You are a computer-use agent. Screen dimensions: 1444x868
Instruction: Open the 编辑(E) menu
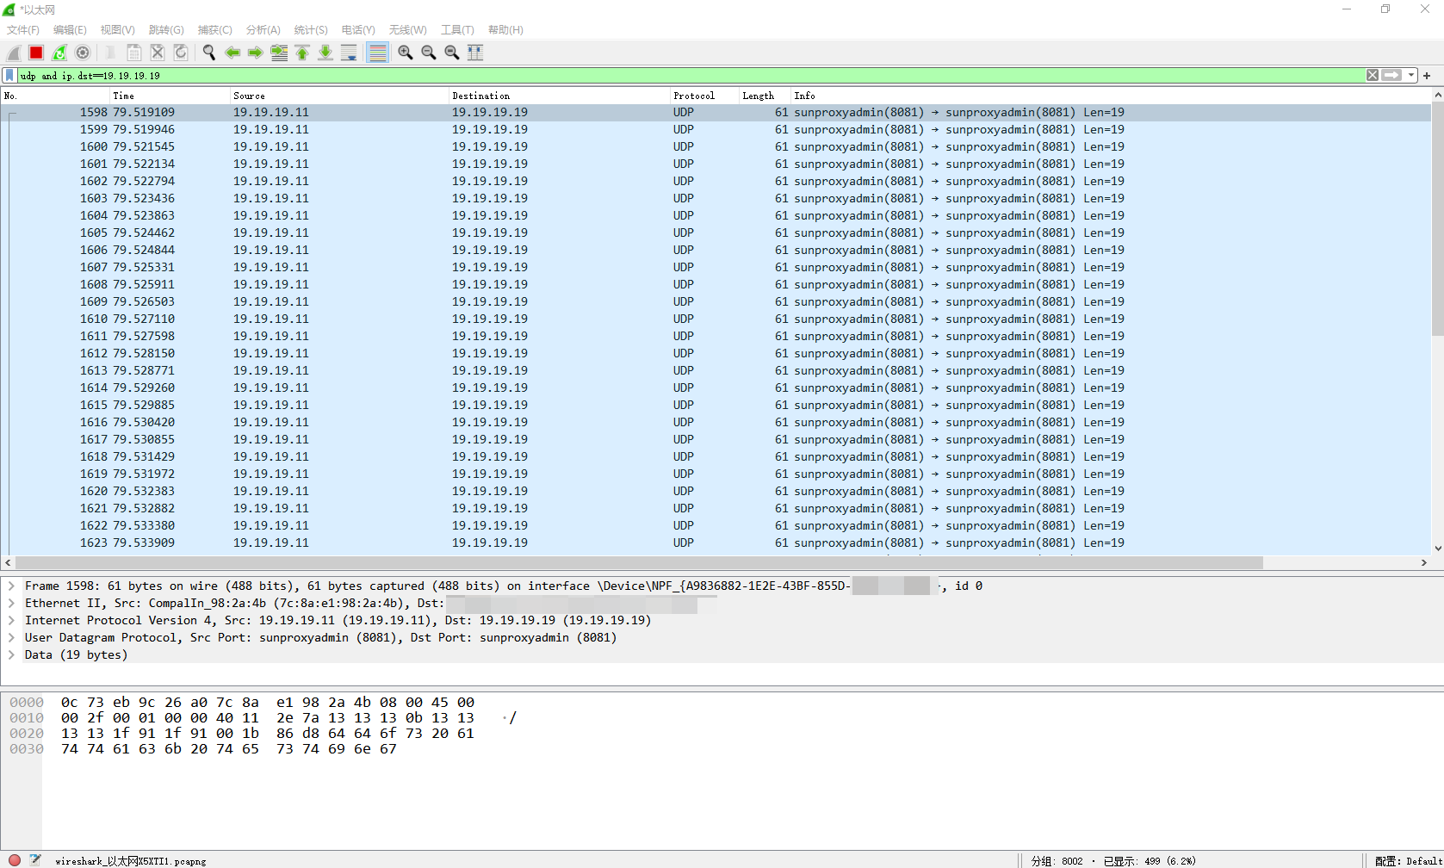pos(70,30)
